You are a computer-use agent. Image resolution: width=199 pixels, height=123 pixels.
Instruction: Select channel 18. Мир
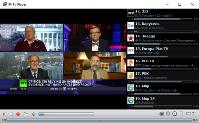point(163,90)
